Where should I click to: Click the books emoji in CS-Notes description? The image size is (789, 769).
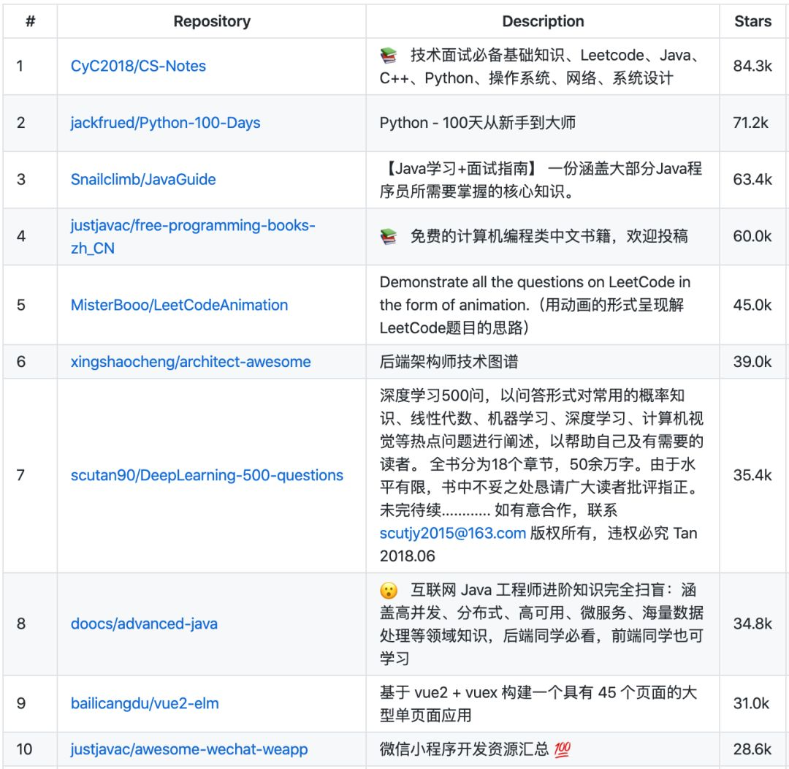tap(388, 55)
